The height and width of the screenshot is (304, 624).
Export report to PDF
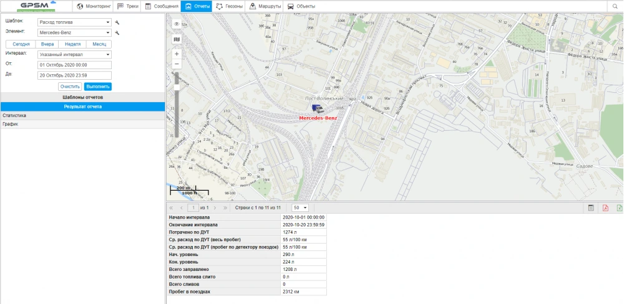(x=605, y=208)
